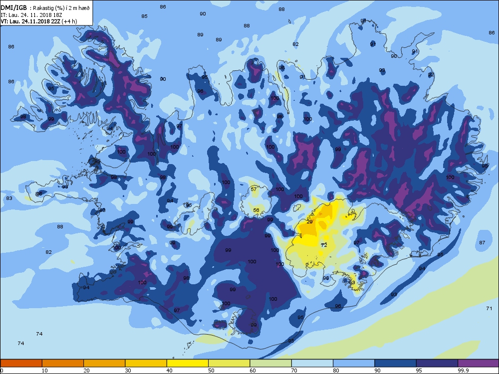Screen dimensions: 499x374
Task: Click the 'VT: Lau. 24.11.2018 22Z (+4 h)' line
Action: pyautogui.click(x=38, y=21)
